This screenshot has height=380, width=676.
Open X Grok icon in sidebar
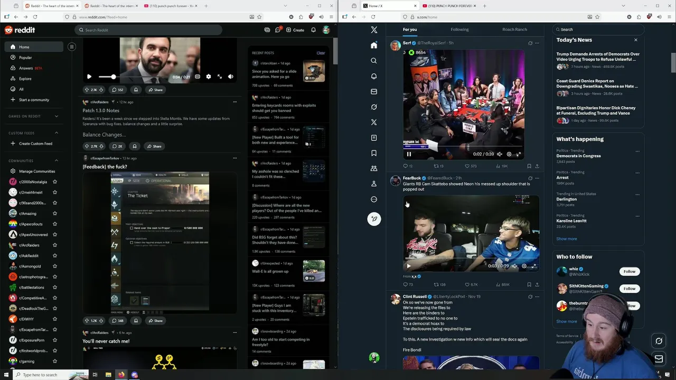click(x=374, y=107)
